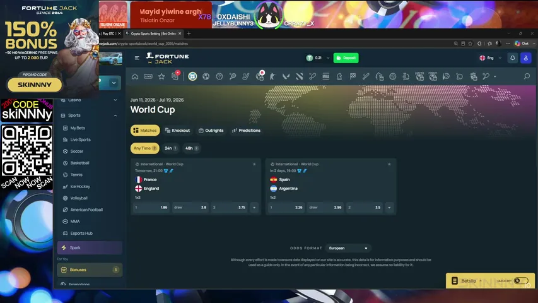The width and height of the screenshot is (538, 303).
Task: Favorite the France vs England match star
Action: coord(254,164)
